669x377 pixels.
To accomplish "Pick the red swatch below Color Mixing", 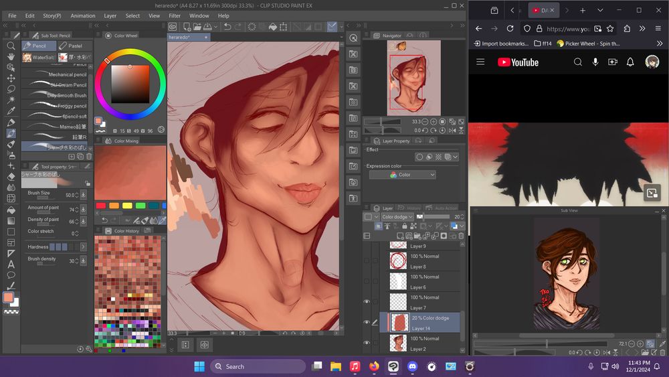I will click(x=101, y=206).
